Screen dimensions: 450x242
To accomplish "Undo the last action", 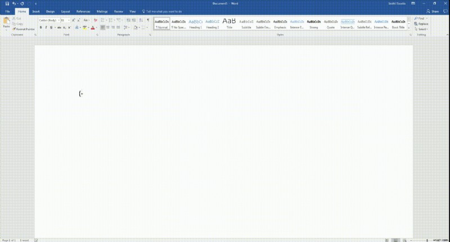I will (x=13, y=4).
